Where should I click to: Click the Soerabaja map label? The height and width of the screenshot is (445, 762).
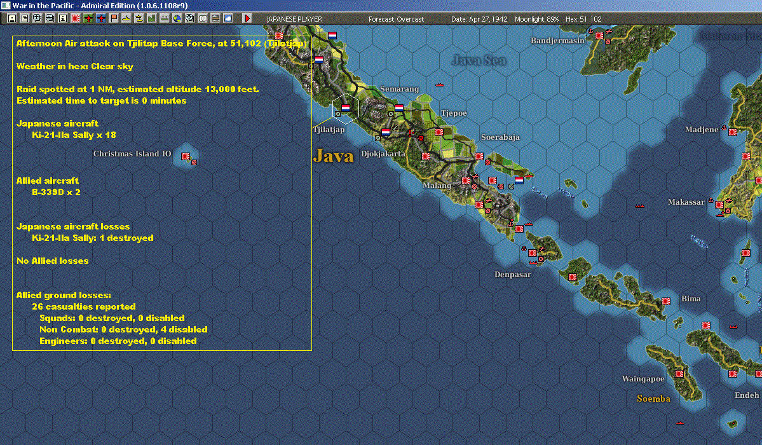coord(500,137)
